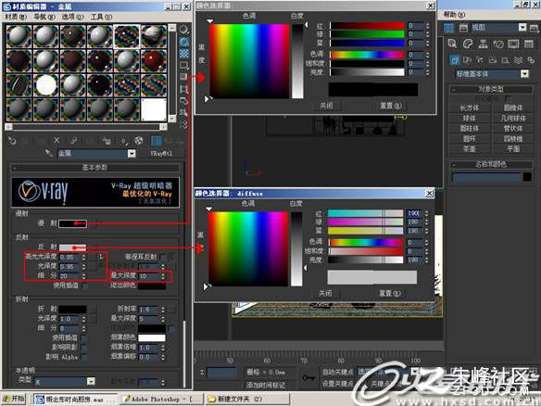Image resolution: width=541 pixels, height=406 pixels.
Task: Open the 导航 menu in material editor
Action: coord(44,17)
